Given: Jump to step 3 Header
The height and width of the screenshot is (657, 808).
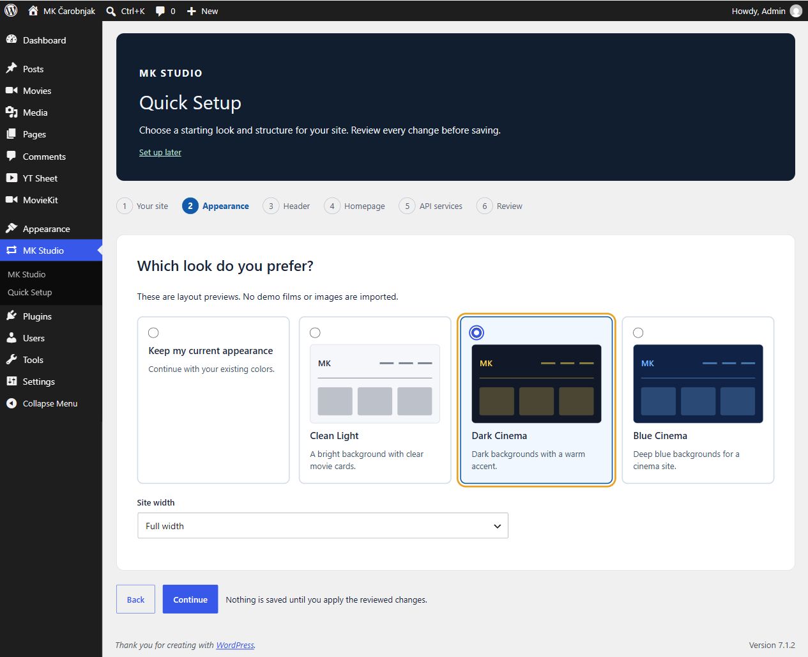Looking at the screenshot, I should point(286,206).
